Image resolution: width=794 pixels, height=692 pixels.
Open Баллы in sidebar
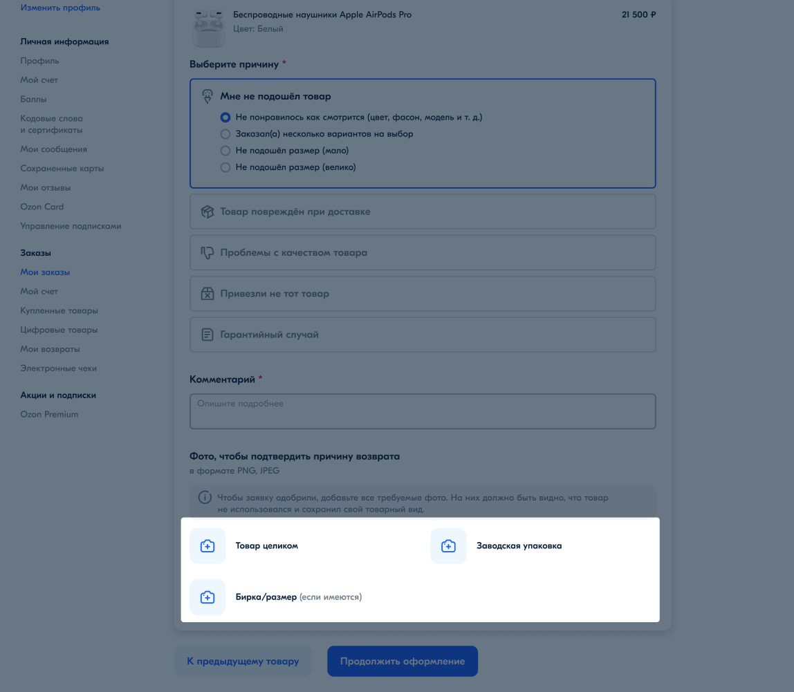click(x=33, y=100)
